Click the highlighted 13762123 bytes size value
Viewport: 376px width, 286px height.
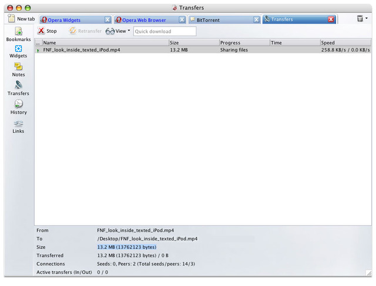127,247
